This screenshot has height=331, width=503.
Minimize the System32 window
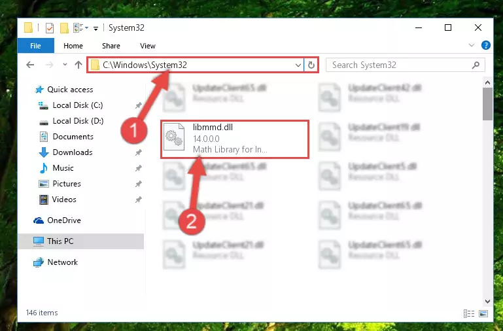[x=419, y=28]
